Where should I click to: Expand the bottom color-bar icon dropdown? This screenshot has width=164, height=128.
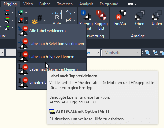(x=13, y=28)
